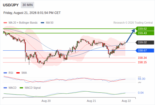Screen dimensions: 155x105
Task: Click the 158.15 support price value
Action: [x=142, y=62]
